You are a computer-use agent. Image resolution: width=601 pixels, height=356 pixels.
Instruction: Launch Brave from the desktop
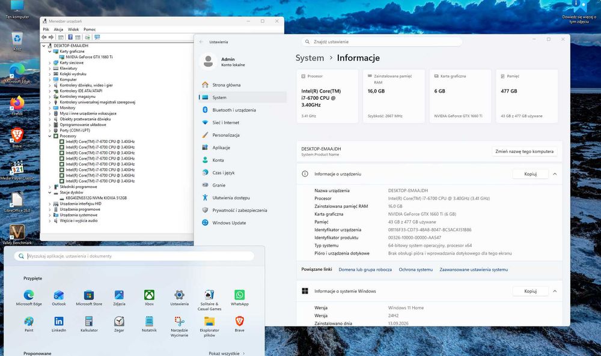tap(17, 138)
